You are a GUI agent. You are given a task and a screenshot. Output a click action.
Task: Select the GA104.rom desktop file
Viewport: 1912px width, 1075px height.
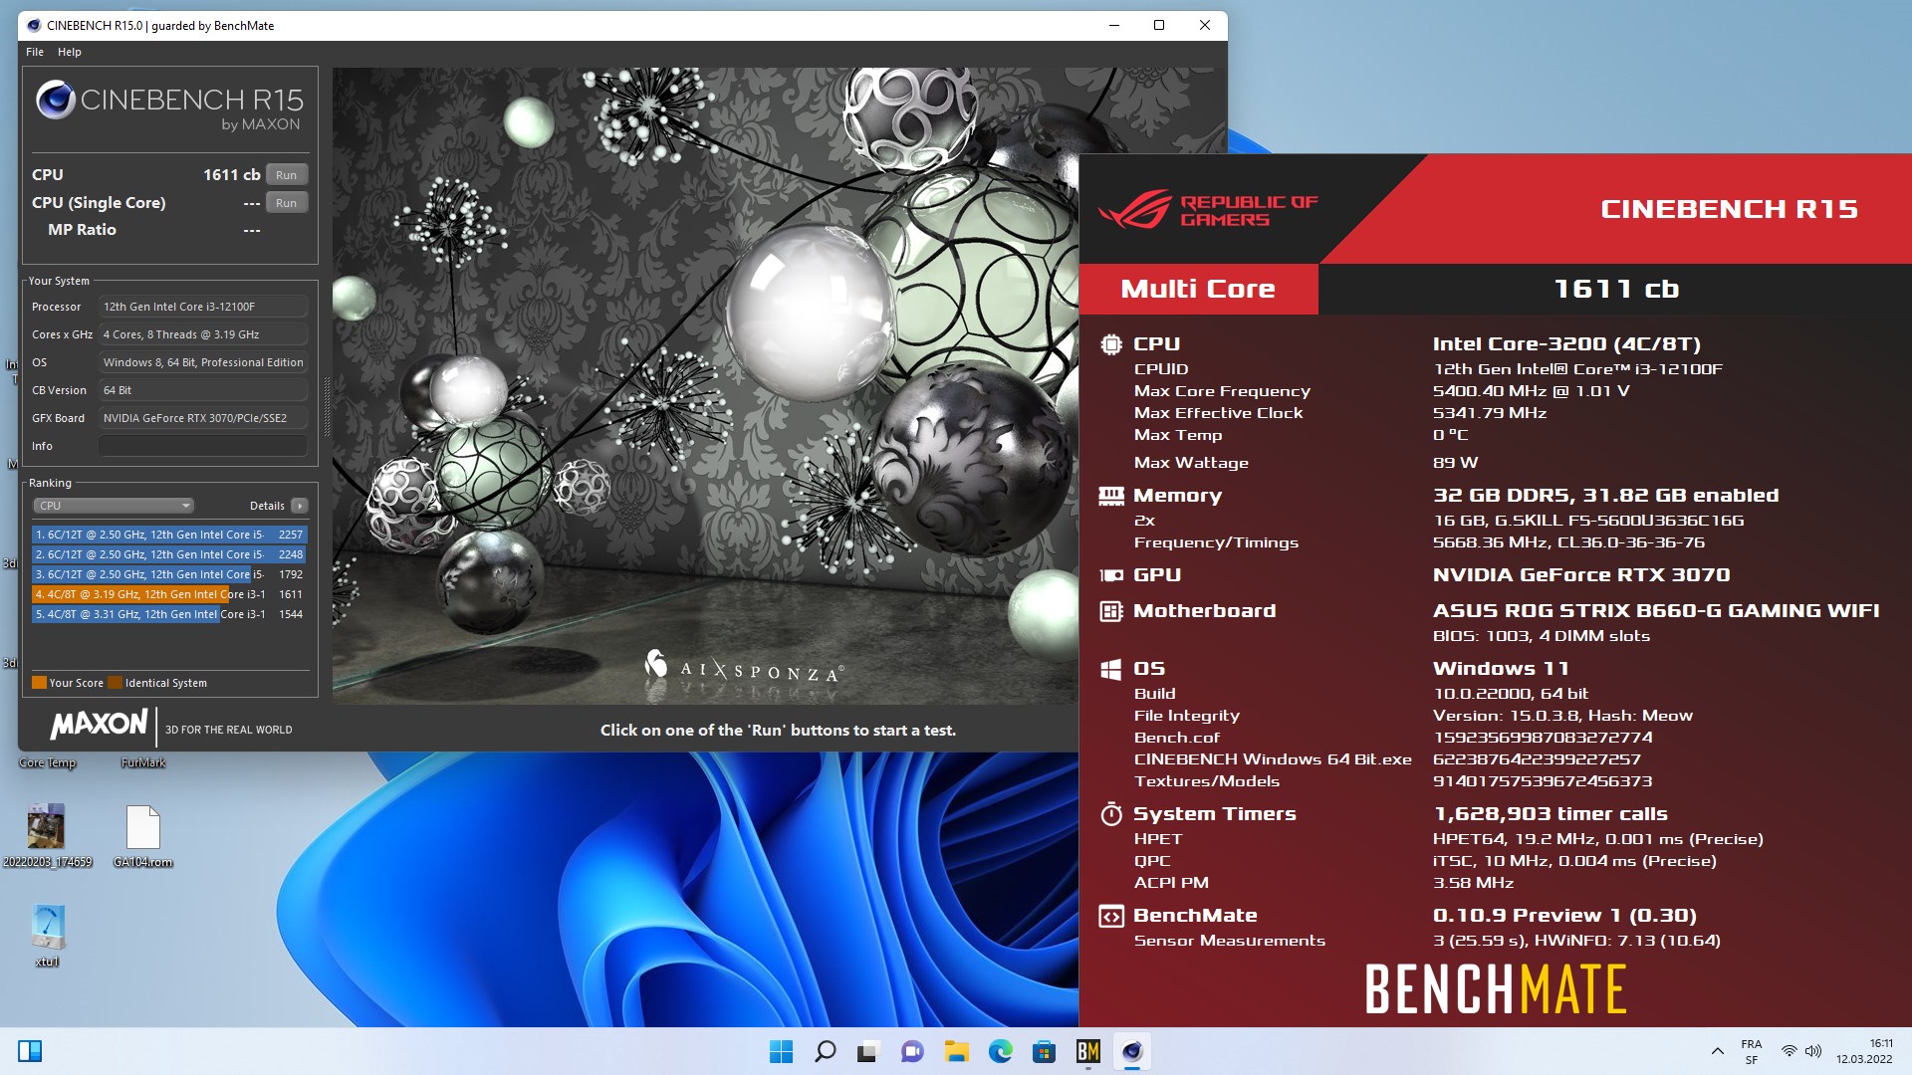[x=143, y=835]
